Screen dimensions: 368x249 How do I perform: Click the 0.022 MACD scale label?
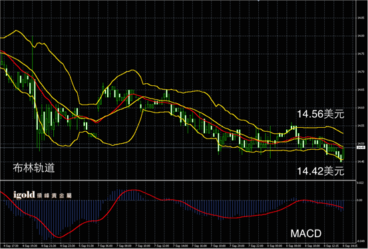coord(360,182)
